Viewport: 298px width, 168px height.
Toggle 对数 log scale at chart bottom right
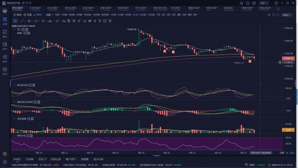tap(282, 153)
